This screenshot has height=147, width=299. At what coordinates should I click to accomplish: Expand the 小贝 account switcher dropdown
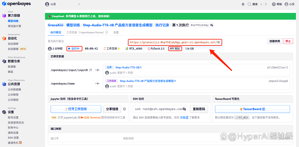tap(79, 4)
